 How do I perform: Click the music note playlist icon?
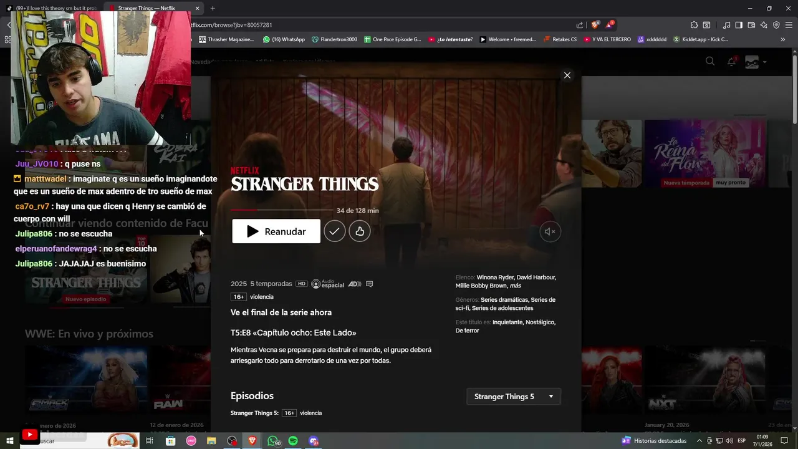coord(726,25)
